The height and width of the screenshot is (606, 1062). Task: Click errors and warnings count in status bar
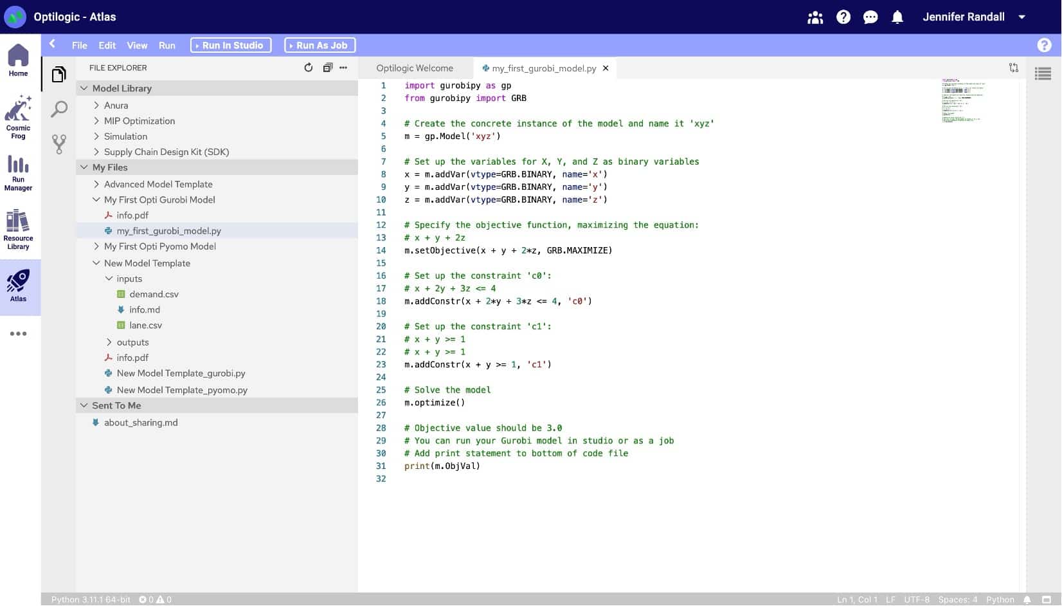(156, 600)
